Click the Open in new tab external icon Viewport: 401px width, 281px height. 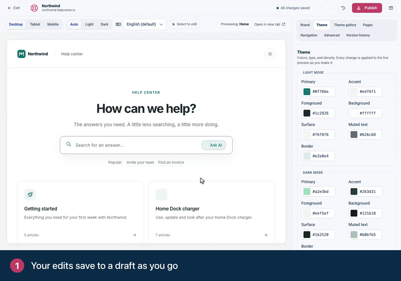(284, 24)
